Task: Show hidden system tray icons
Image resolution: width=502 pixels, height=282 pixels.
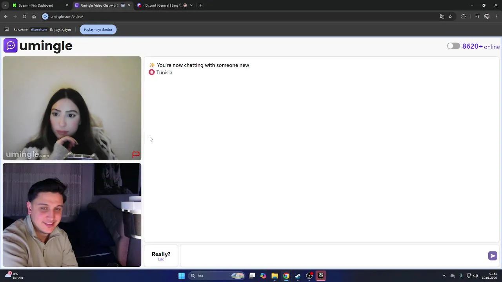Action: tap(444, 276)
